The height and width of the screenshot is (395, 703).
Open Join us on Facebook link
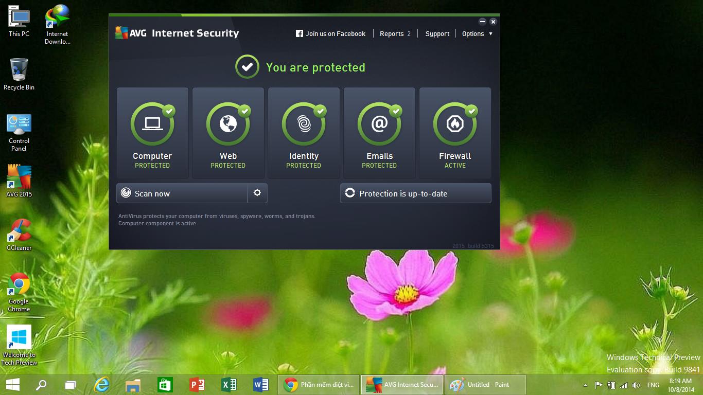pyautogui.click(x=330, y=34)
